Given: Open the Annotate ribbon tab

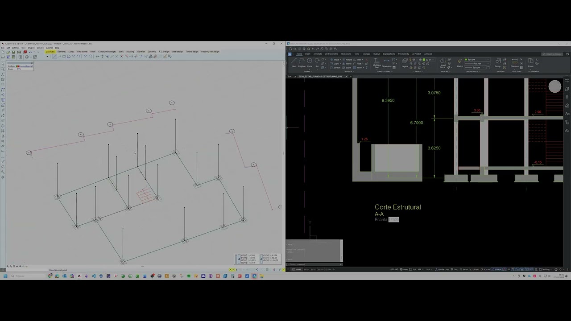Looking at the screenshot, I should (318, 54).
